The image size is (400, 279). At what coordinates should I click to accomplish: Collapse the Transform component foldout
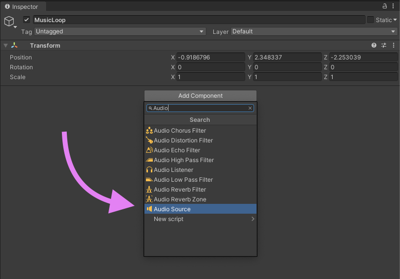(x=6, y=46)
